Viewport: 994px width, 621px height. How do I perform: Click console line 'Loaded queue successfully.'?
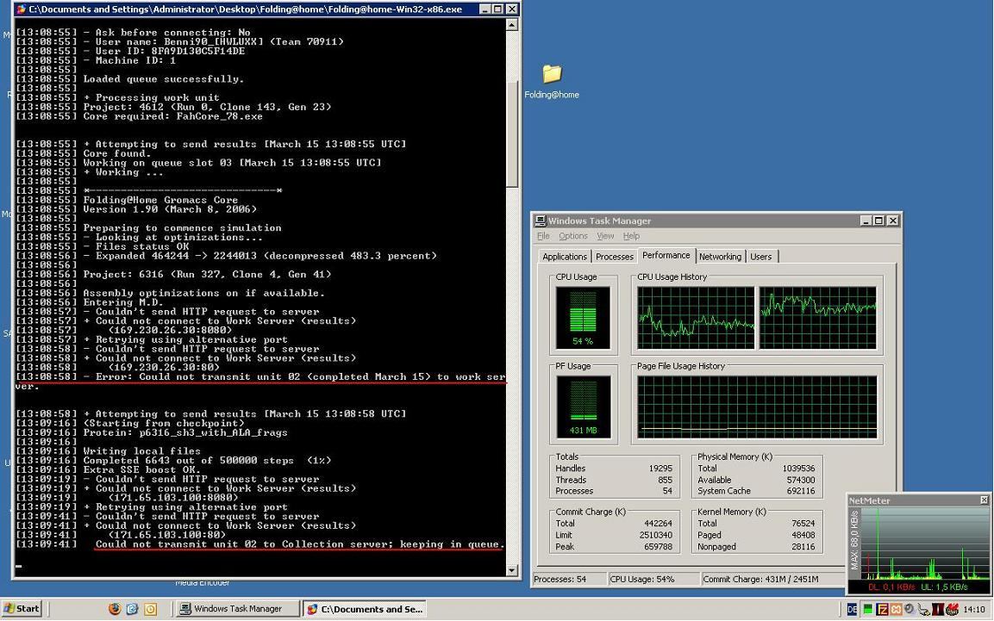pos(163,79)
